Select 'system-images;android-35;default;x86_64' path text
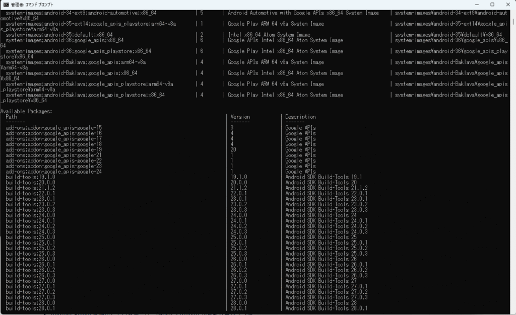 (59, 35)
